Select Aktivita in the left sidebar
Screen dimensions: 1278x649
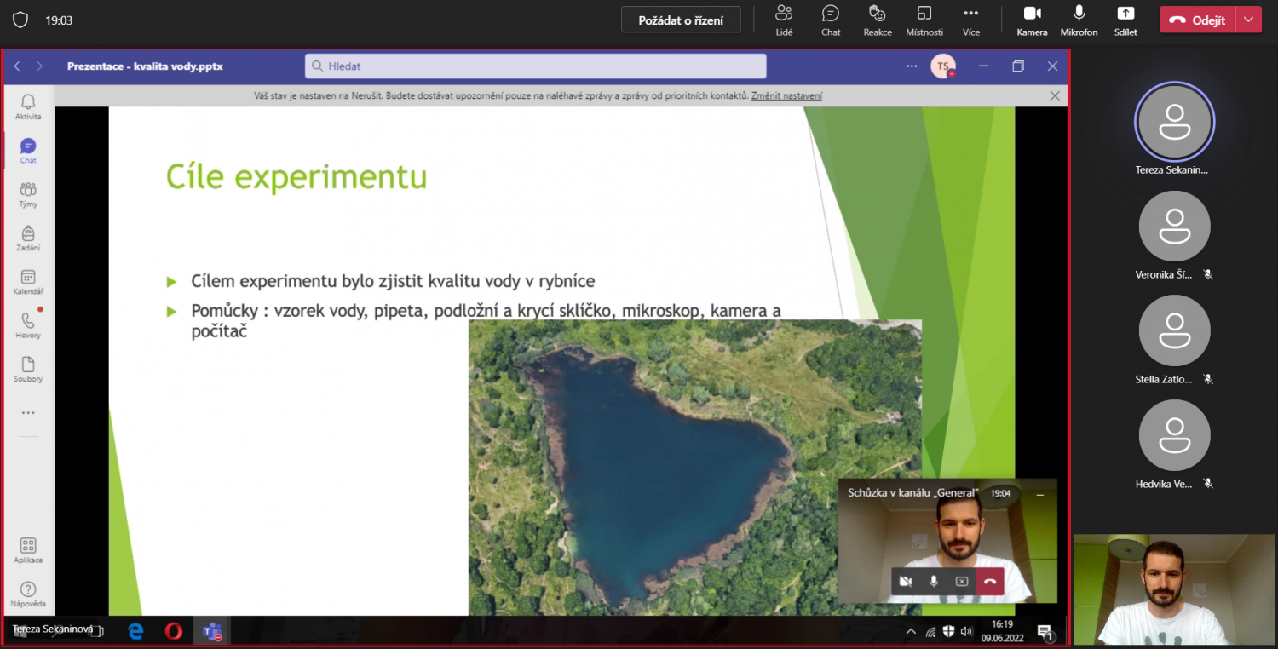tap(28, 106)
